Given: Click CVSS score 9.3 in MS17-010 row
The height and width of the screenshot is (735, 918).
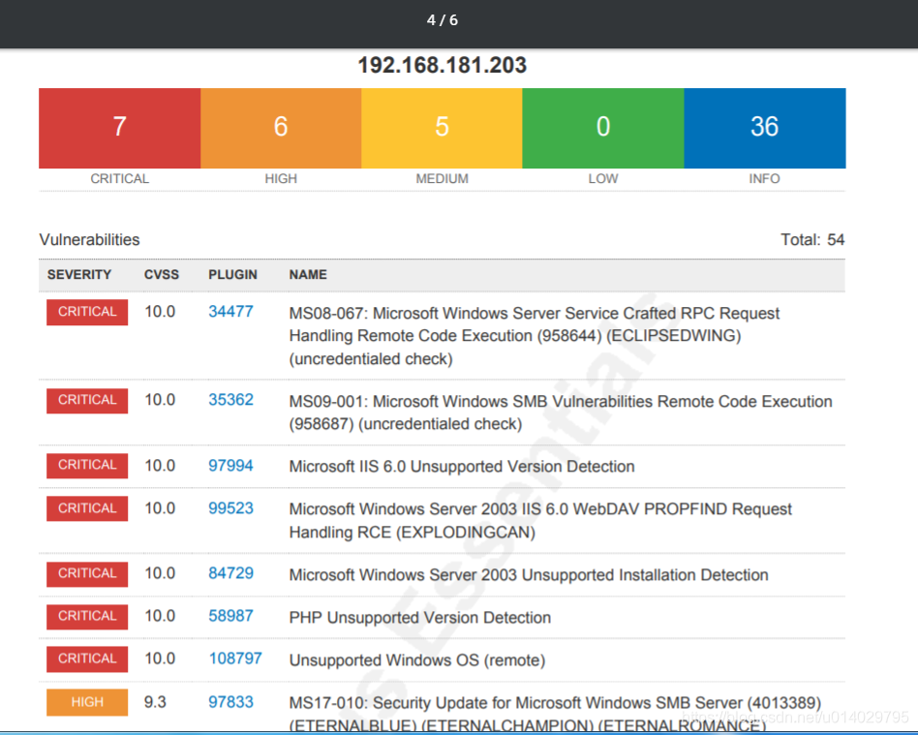Looking at the screenshot, I should pyautogui.click(x=155, y=702).
